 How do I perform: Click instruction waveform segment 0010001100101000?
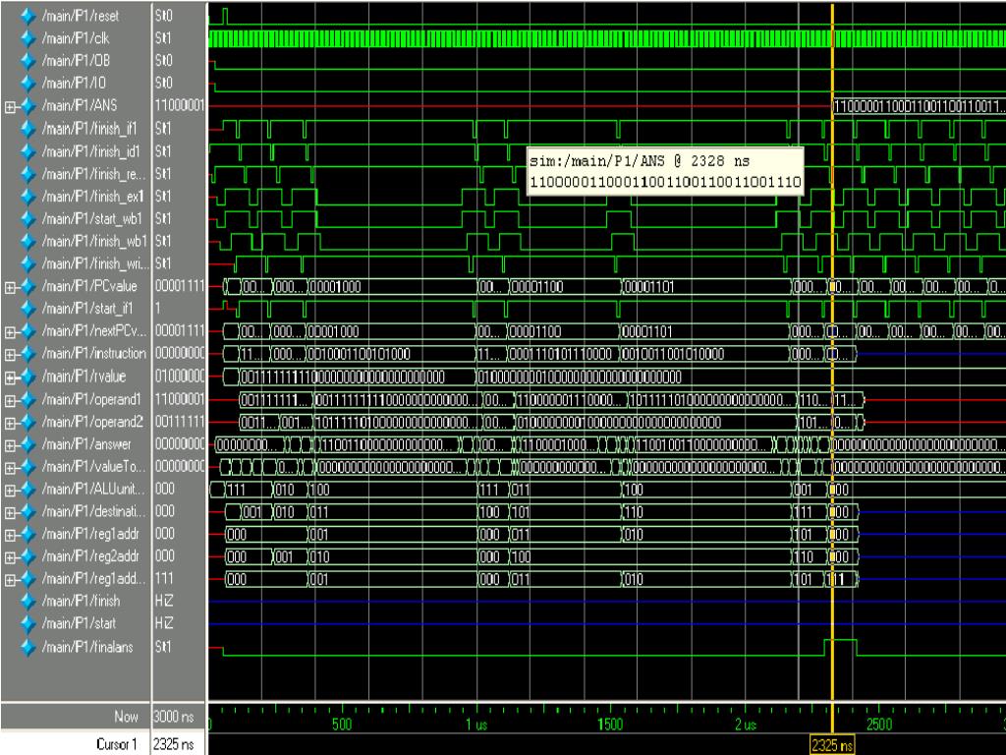[x=391, y=354]
